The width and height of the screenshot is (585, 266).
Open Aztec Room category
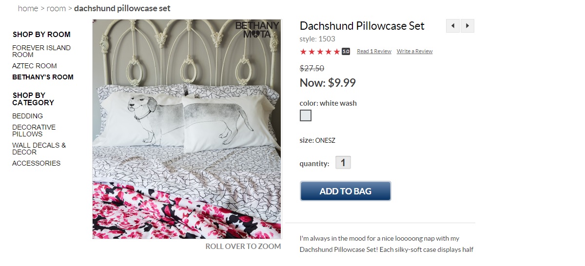35,66
